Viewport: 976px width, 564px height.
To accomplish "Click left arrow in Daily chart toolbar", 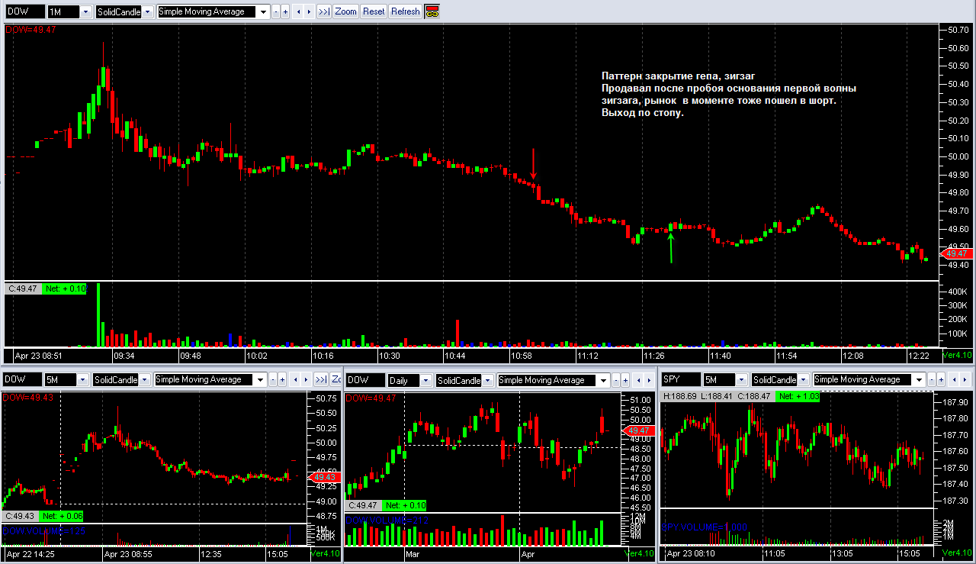I will tap(638, 380).
